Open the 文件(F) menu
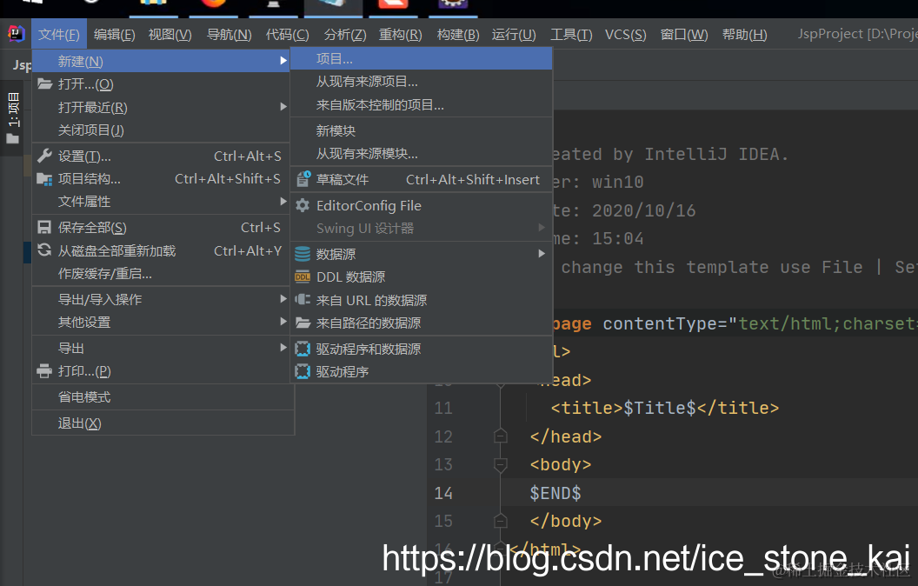 coord(59,35)
